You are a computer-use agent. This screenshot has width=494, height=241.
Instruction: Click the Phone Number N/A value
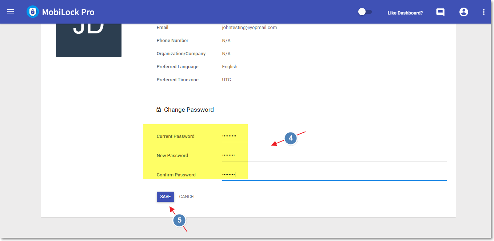point(226,41)
